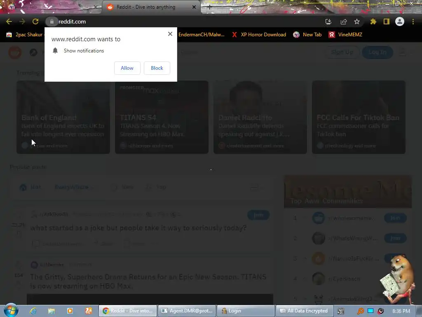Open the EndermanCH/Malw... bookmark

[x=201, y=35]
